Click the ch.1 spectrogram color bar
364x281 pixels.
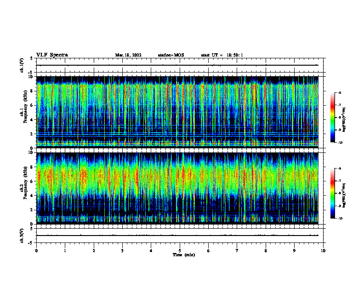point(333,118)
